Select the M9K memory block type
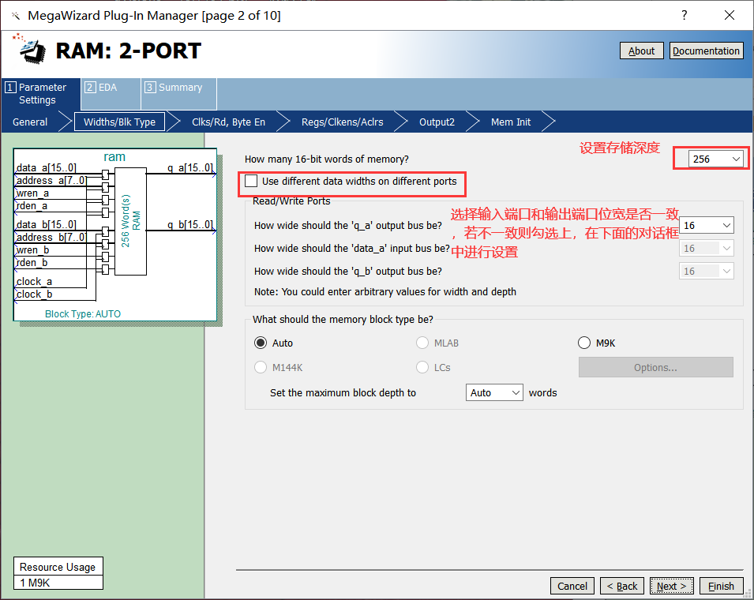 tap(584, 343)
